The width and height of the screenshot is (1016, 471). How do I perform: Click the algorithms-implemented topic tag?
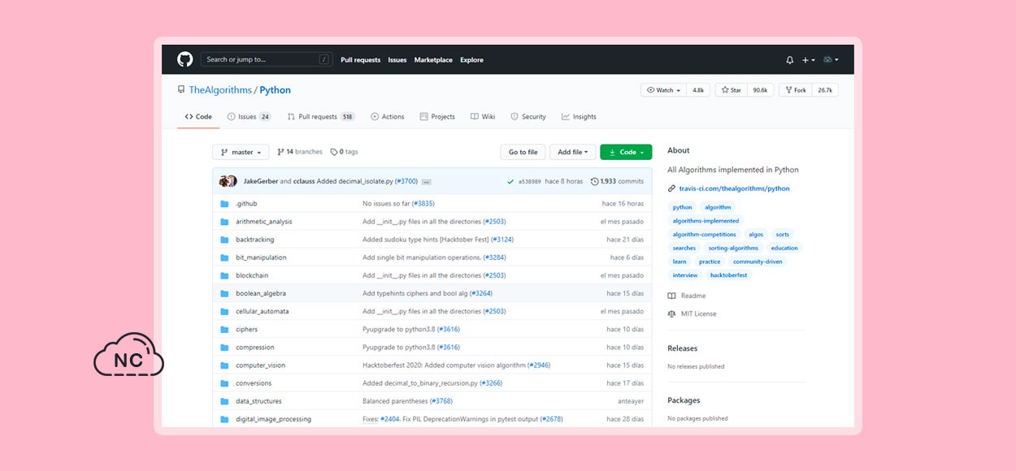pos(706,221)
